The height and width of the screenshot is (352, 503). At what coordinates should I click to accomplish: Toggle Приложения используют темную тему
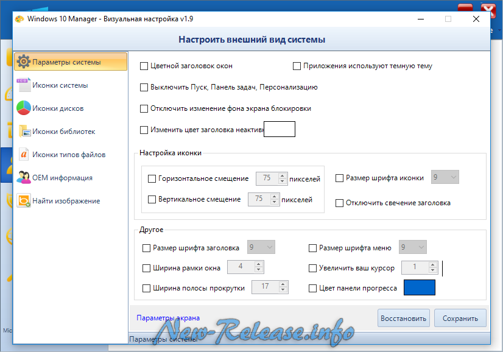pos(297,66)
